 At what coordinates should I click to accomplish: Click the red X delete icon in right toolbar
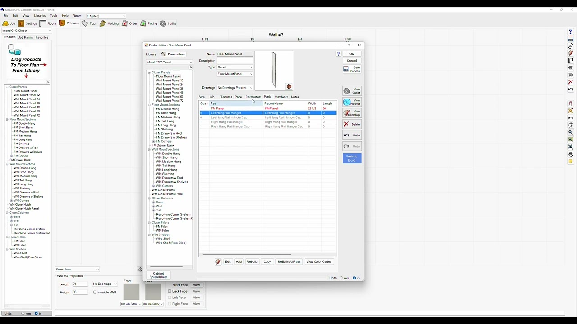coord(571,82)
